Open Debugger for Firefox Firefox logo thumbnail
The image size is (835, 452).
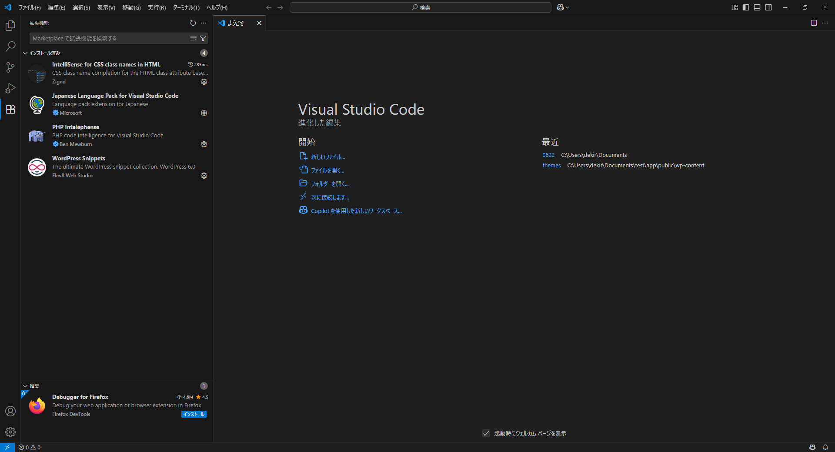click(x=37, y=406)
